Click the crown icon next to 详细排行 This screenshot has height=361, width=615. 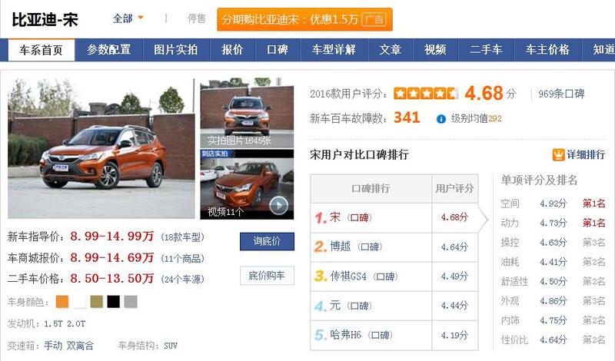coord(558,155)
